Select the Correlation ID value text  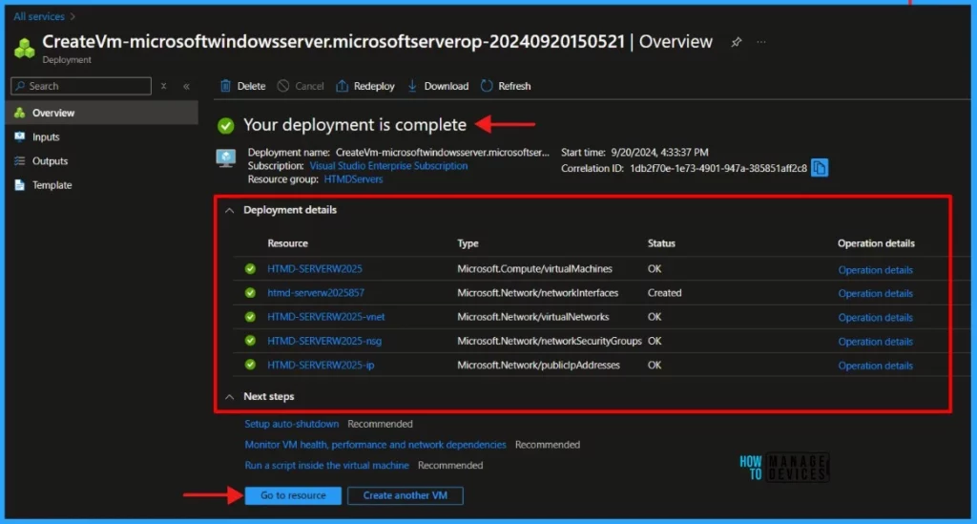point(717,168)
